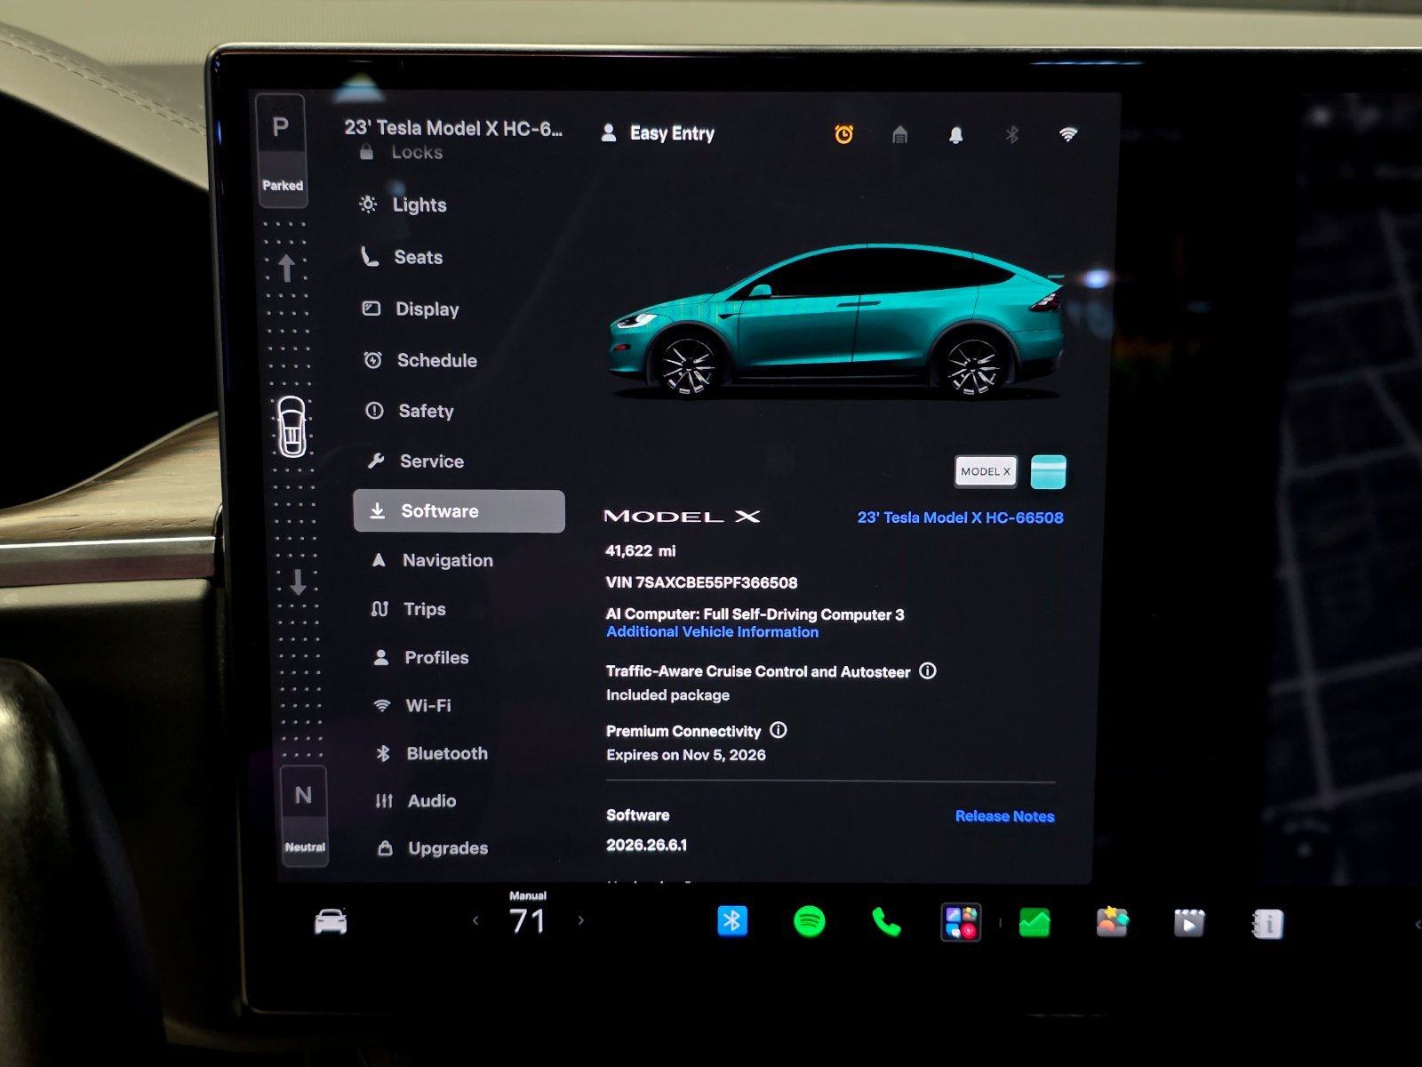Open the green energy chart app

1035,924
